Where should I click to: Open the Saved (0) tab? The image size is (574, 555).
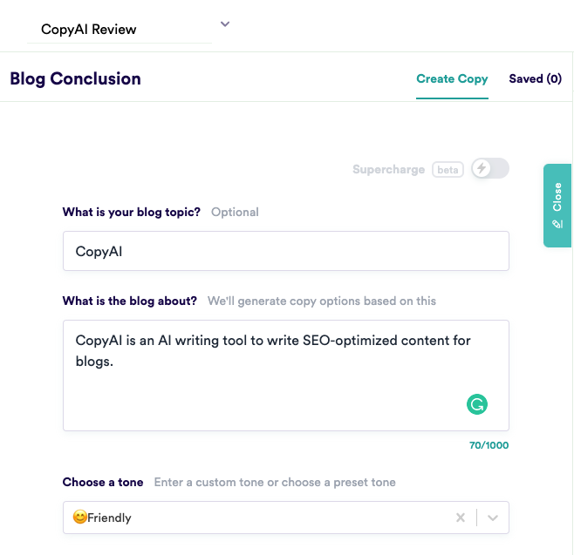(x=535, y=78)
